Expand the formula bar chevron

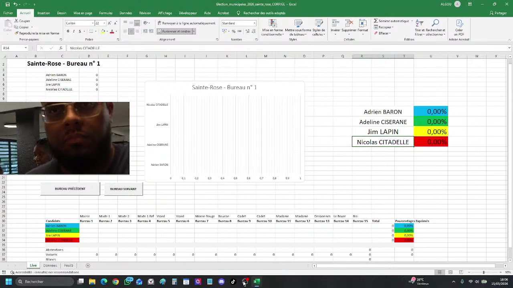pos(509,48)
